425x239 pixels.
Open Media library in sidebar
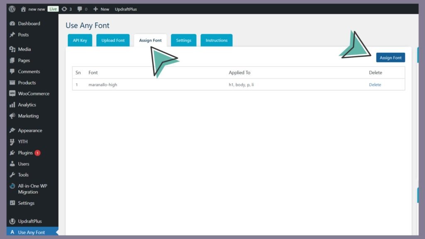[24, 49]
